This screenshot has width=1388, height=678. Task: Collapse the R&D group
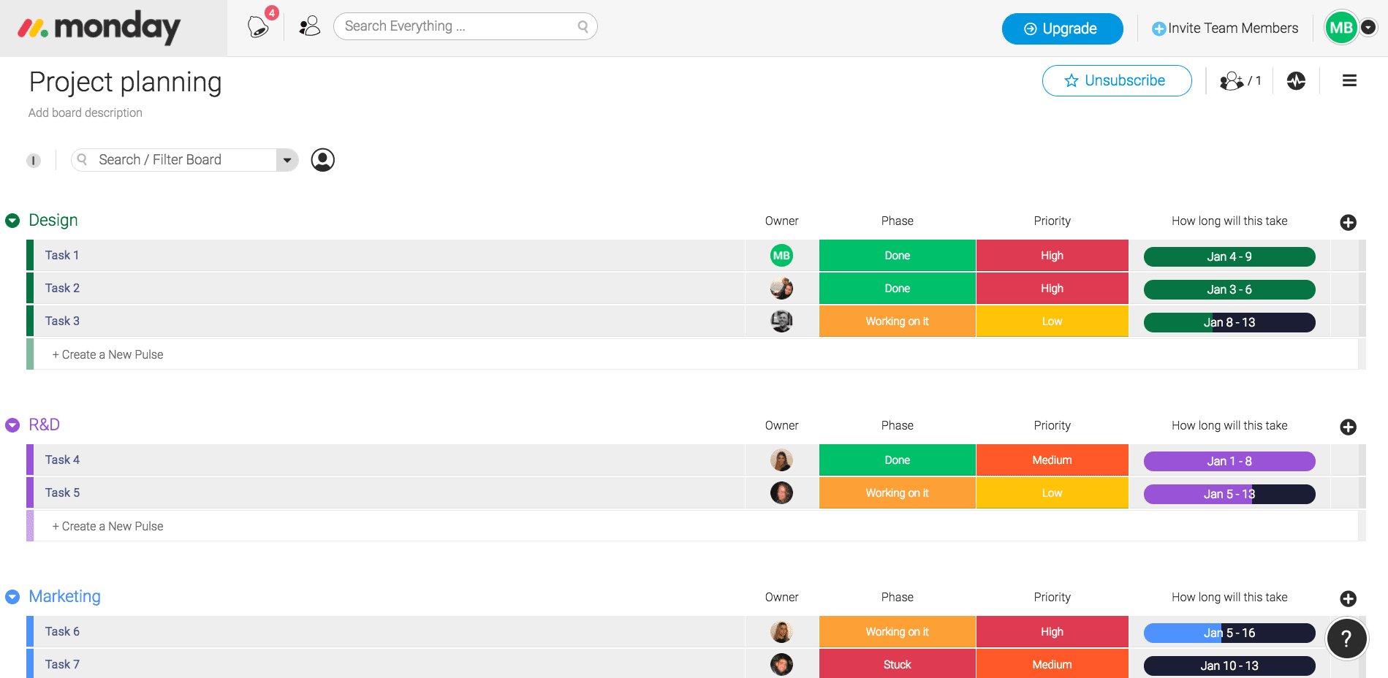click(12, 425)
